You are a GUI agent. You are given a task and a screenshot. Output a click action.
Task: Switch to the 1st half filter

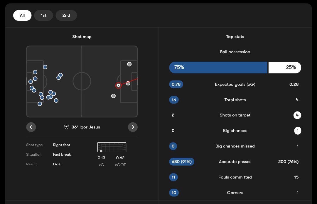(x=43, y=15)
